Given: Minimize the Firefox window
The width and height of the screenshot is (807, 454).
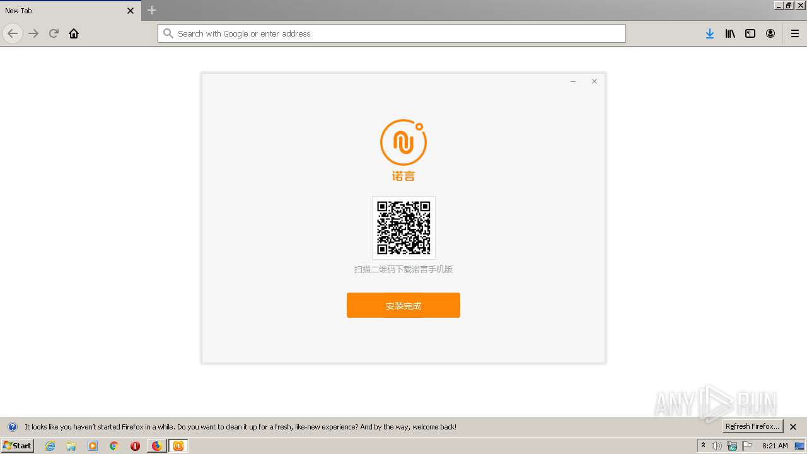Looking at the screenshot, I should [779, 5].
